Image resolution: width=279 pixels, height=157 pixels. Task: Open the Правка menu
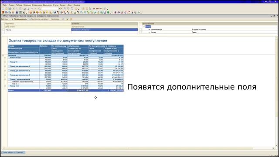12,5
